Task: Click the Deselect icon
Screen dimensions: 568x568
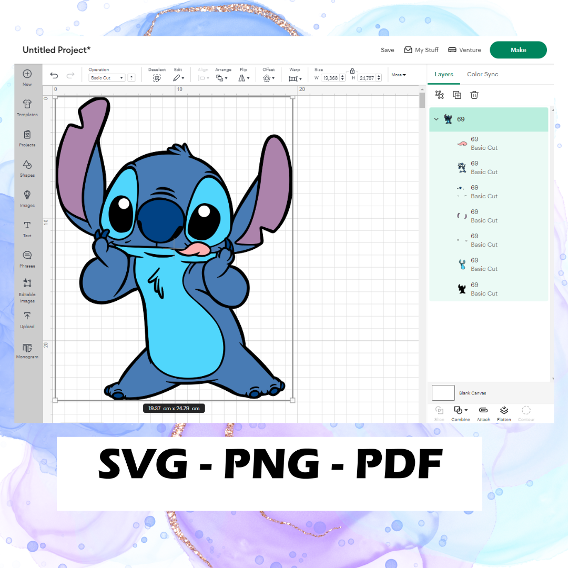Action: (157, 78)
